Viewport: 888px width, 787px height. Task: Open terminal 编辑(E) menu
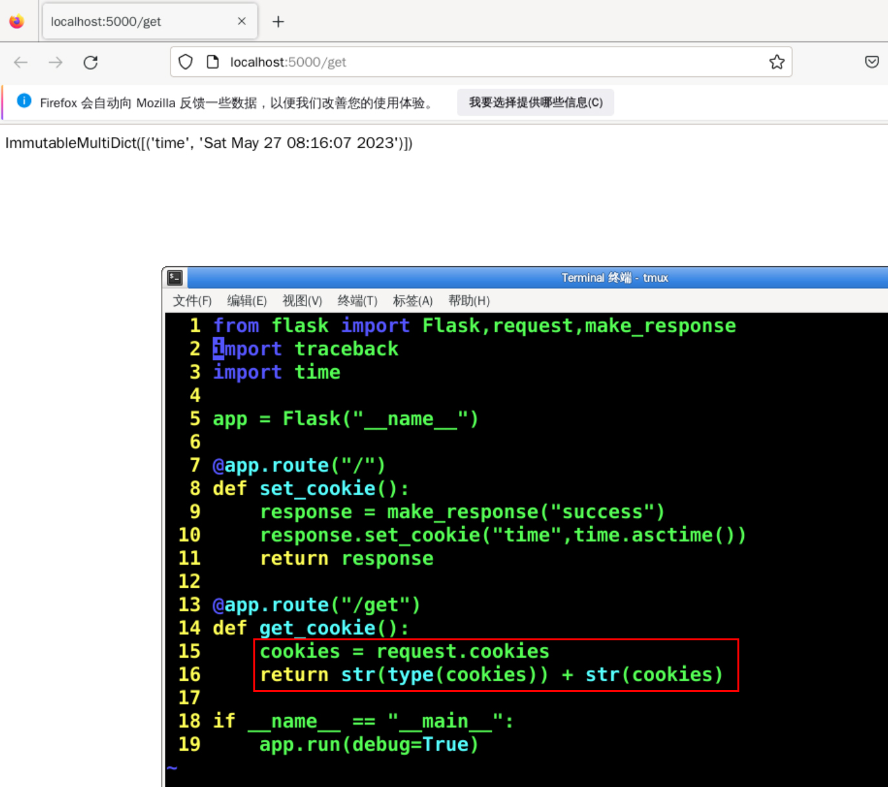click(247, 301)
